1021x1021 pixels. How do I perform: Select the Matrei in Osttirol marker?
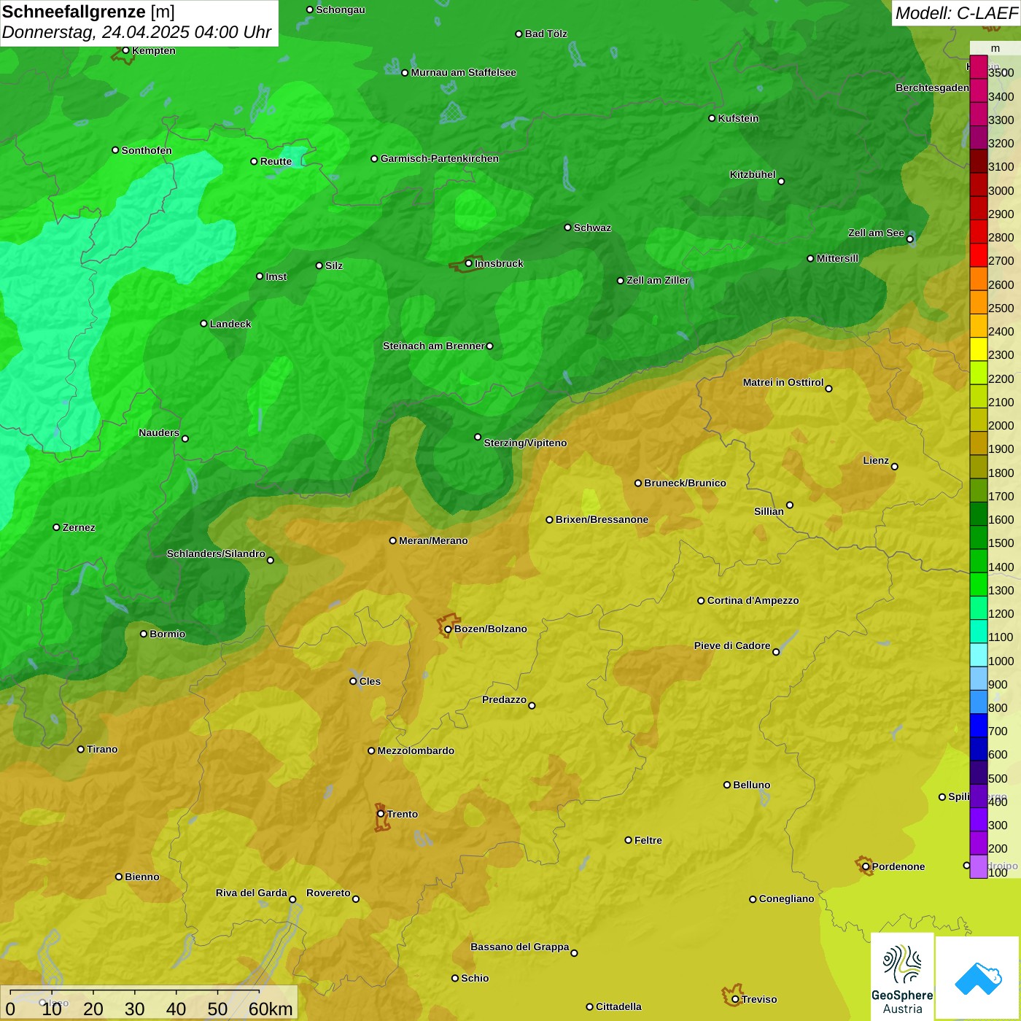coord(828,389)
